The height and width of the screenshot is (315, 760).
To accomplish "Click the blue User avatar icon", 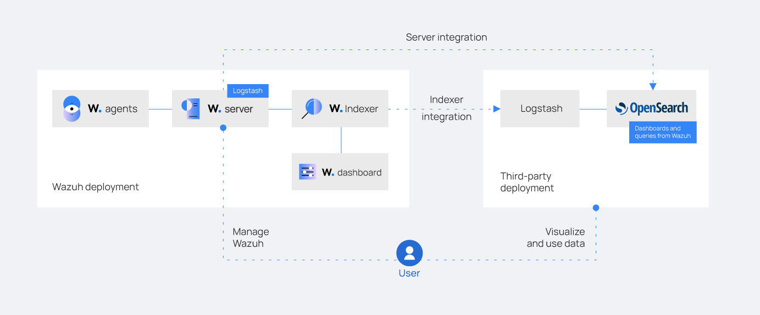I will pyautogui.click(x=409, y=253).
